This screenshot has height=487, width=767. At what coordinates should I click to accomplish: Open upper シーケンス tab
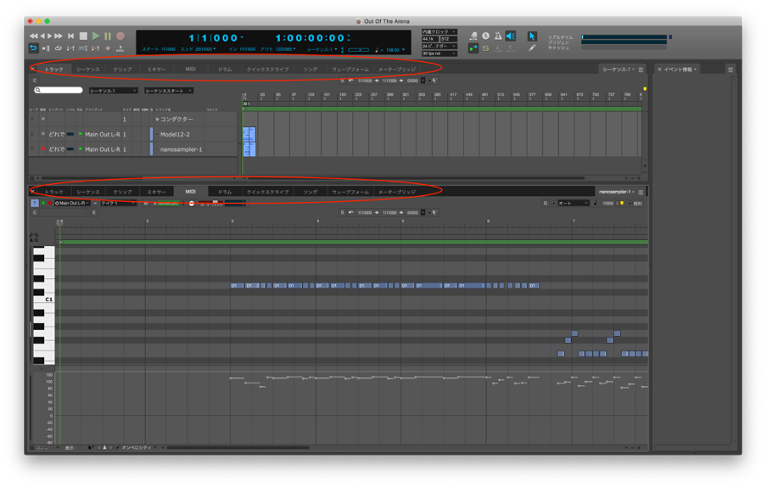88,70
